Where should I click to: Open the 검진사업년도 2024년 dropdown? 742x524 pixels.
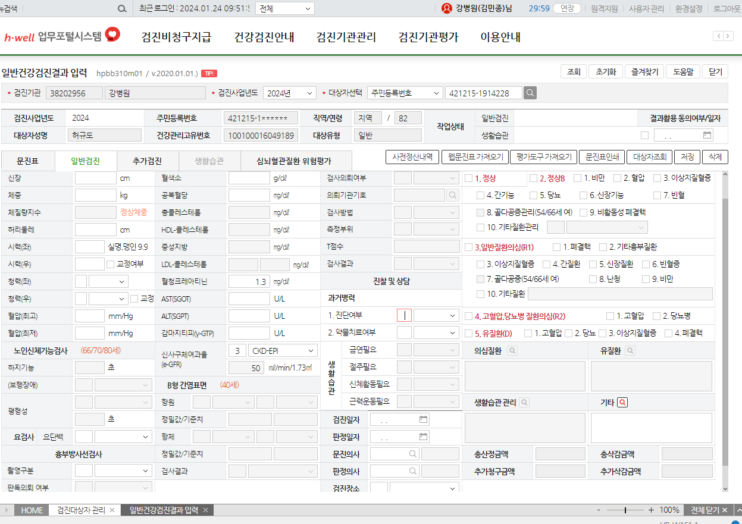pyautogui.click(x=290, y=93)
